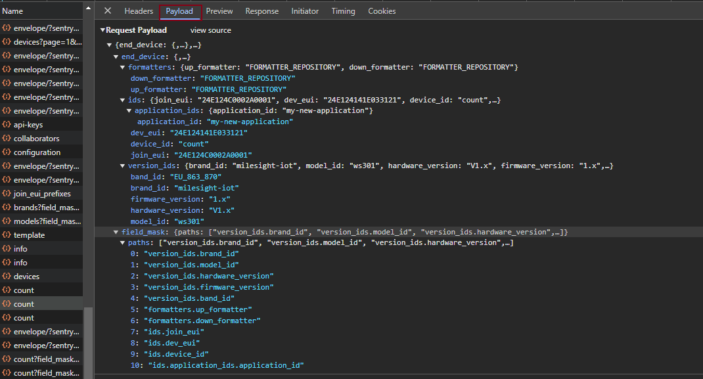Click brand_id value "milesight-iot"
The height and width of the screenshot is (379, 703).
[x=206, y=188]
